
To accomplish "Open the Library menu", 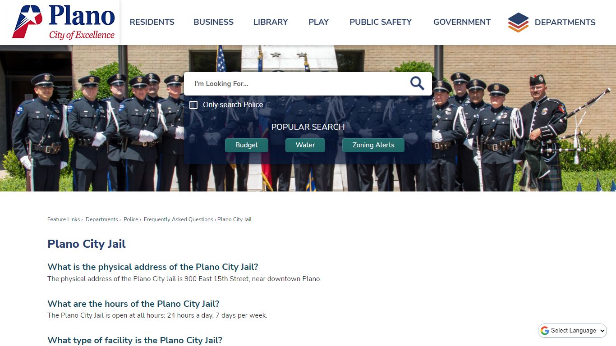I will coord(271,22).
